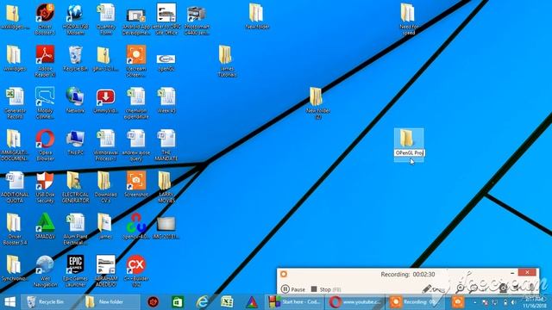Select the Generator Record Excel file
The height and width of the screenshot is (310, 552).
tap(15, 102)
